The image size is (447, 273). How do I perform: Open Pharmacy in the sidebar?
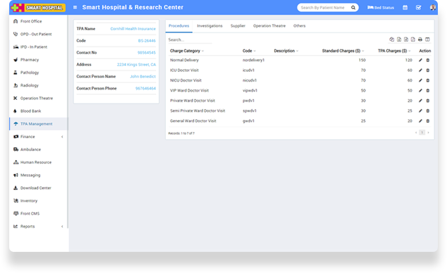pyautogui.click(x=30, y=59)
